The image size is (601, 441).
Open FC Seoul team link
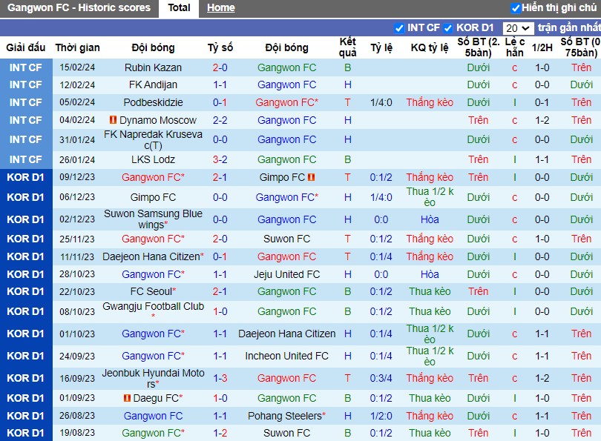[x=153, y=292]
